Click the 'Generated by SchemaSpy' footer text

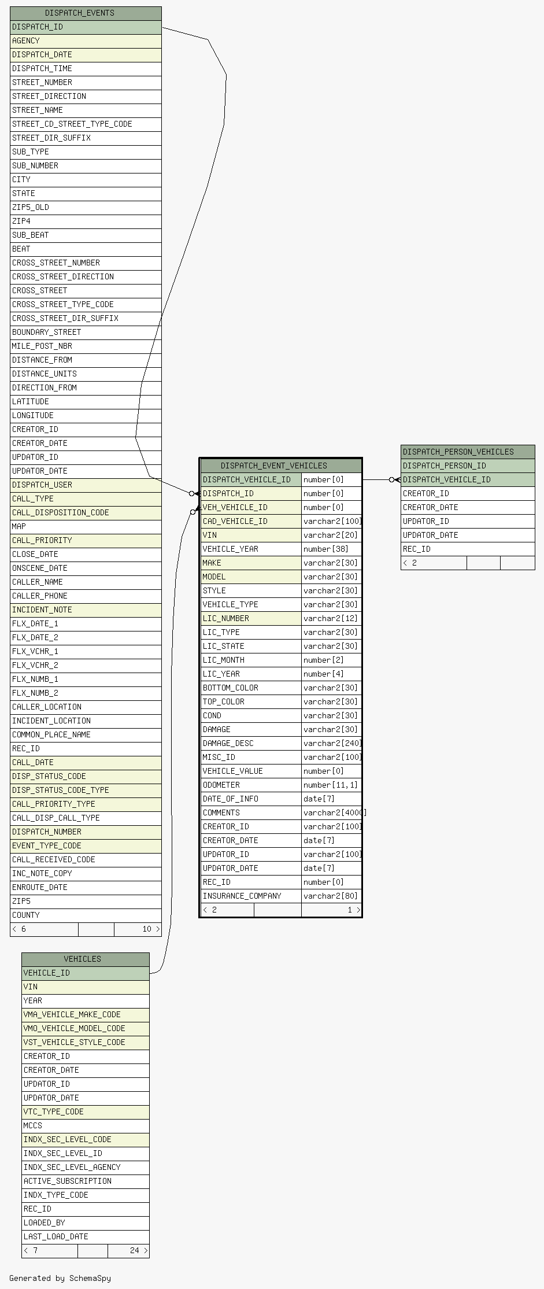coord(60,1278)
